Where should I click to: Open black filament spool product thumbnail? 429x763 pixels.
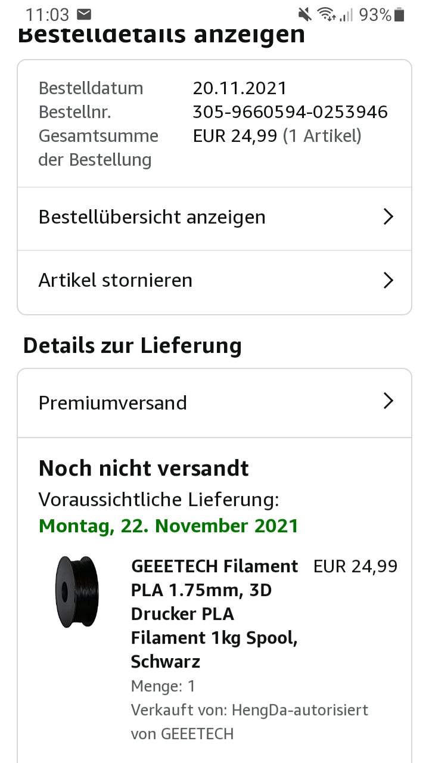[77, 591]
